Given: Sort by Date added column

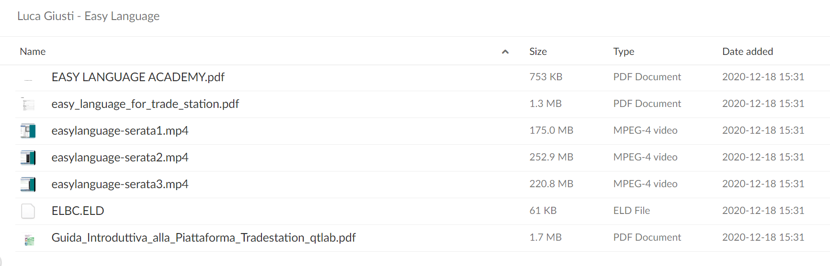Looking at the screenshot, I should [x=748, y=52].
